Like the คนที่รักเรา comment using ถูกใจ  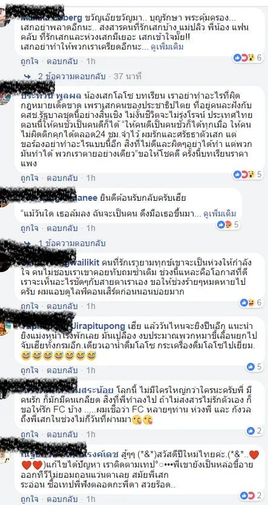[30, 305]
